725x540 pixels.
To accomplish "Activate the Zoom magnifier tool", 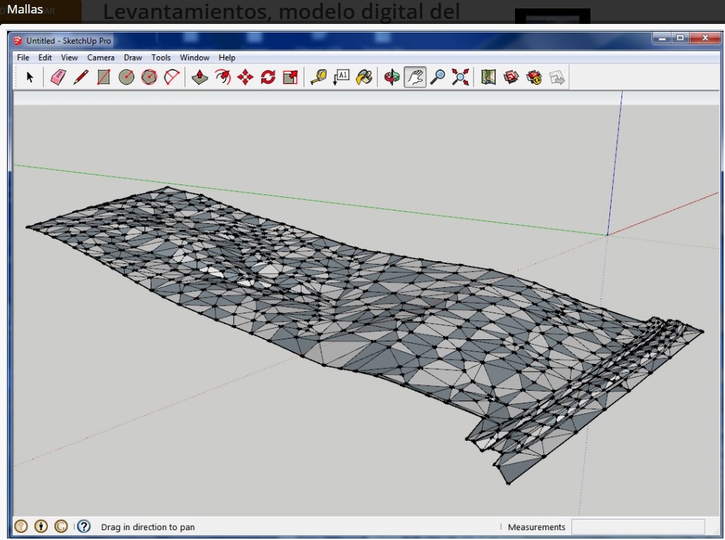I will [x=438, y=77].
